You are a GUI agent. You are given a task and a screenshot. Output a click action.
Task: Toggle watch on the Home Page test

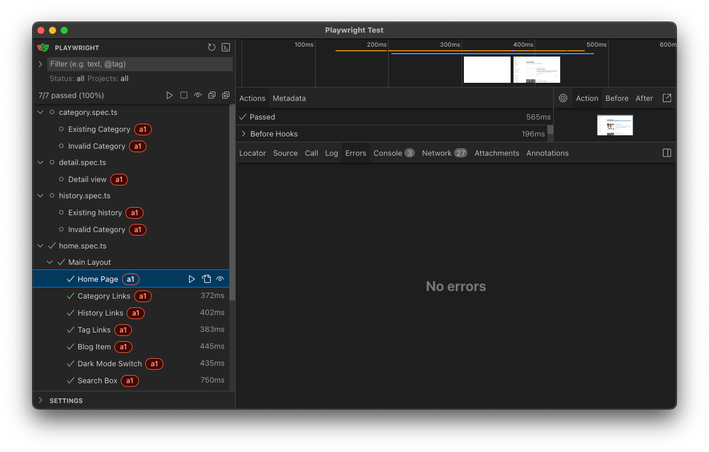click(220, 279)
